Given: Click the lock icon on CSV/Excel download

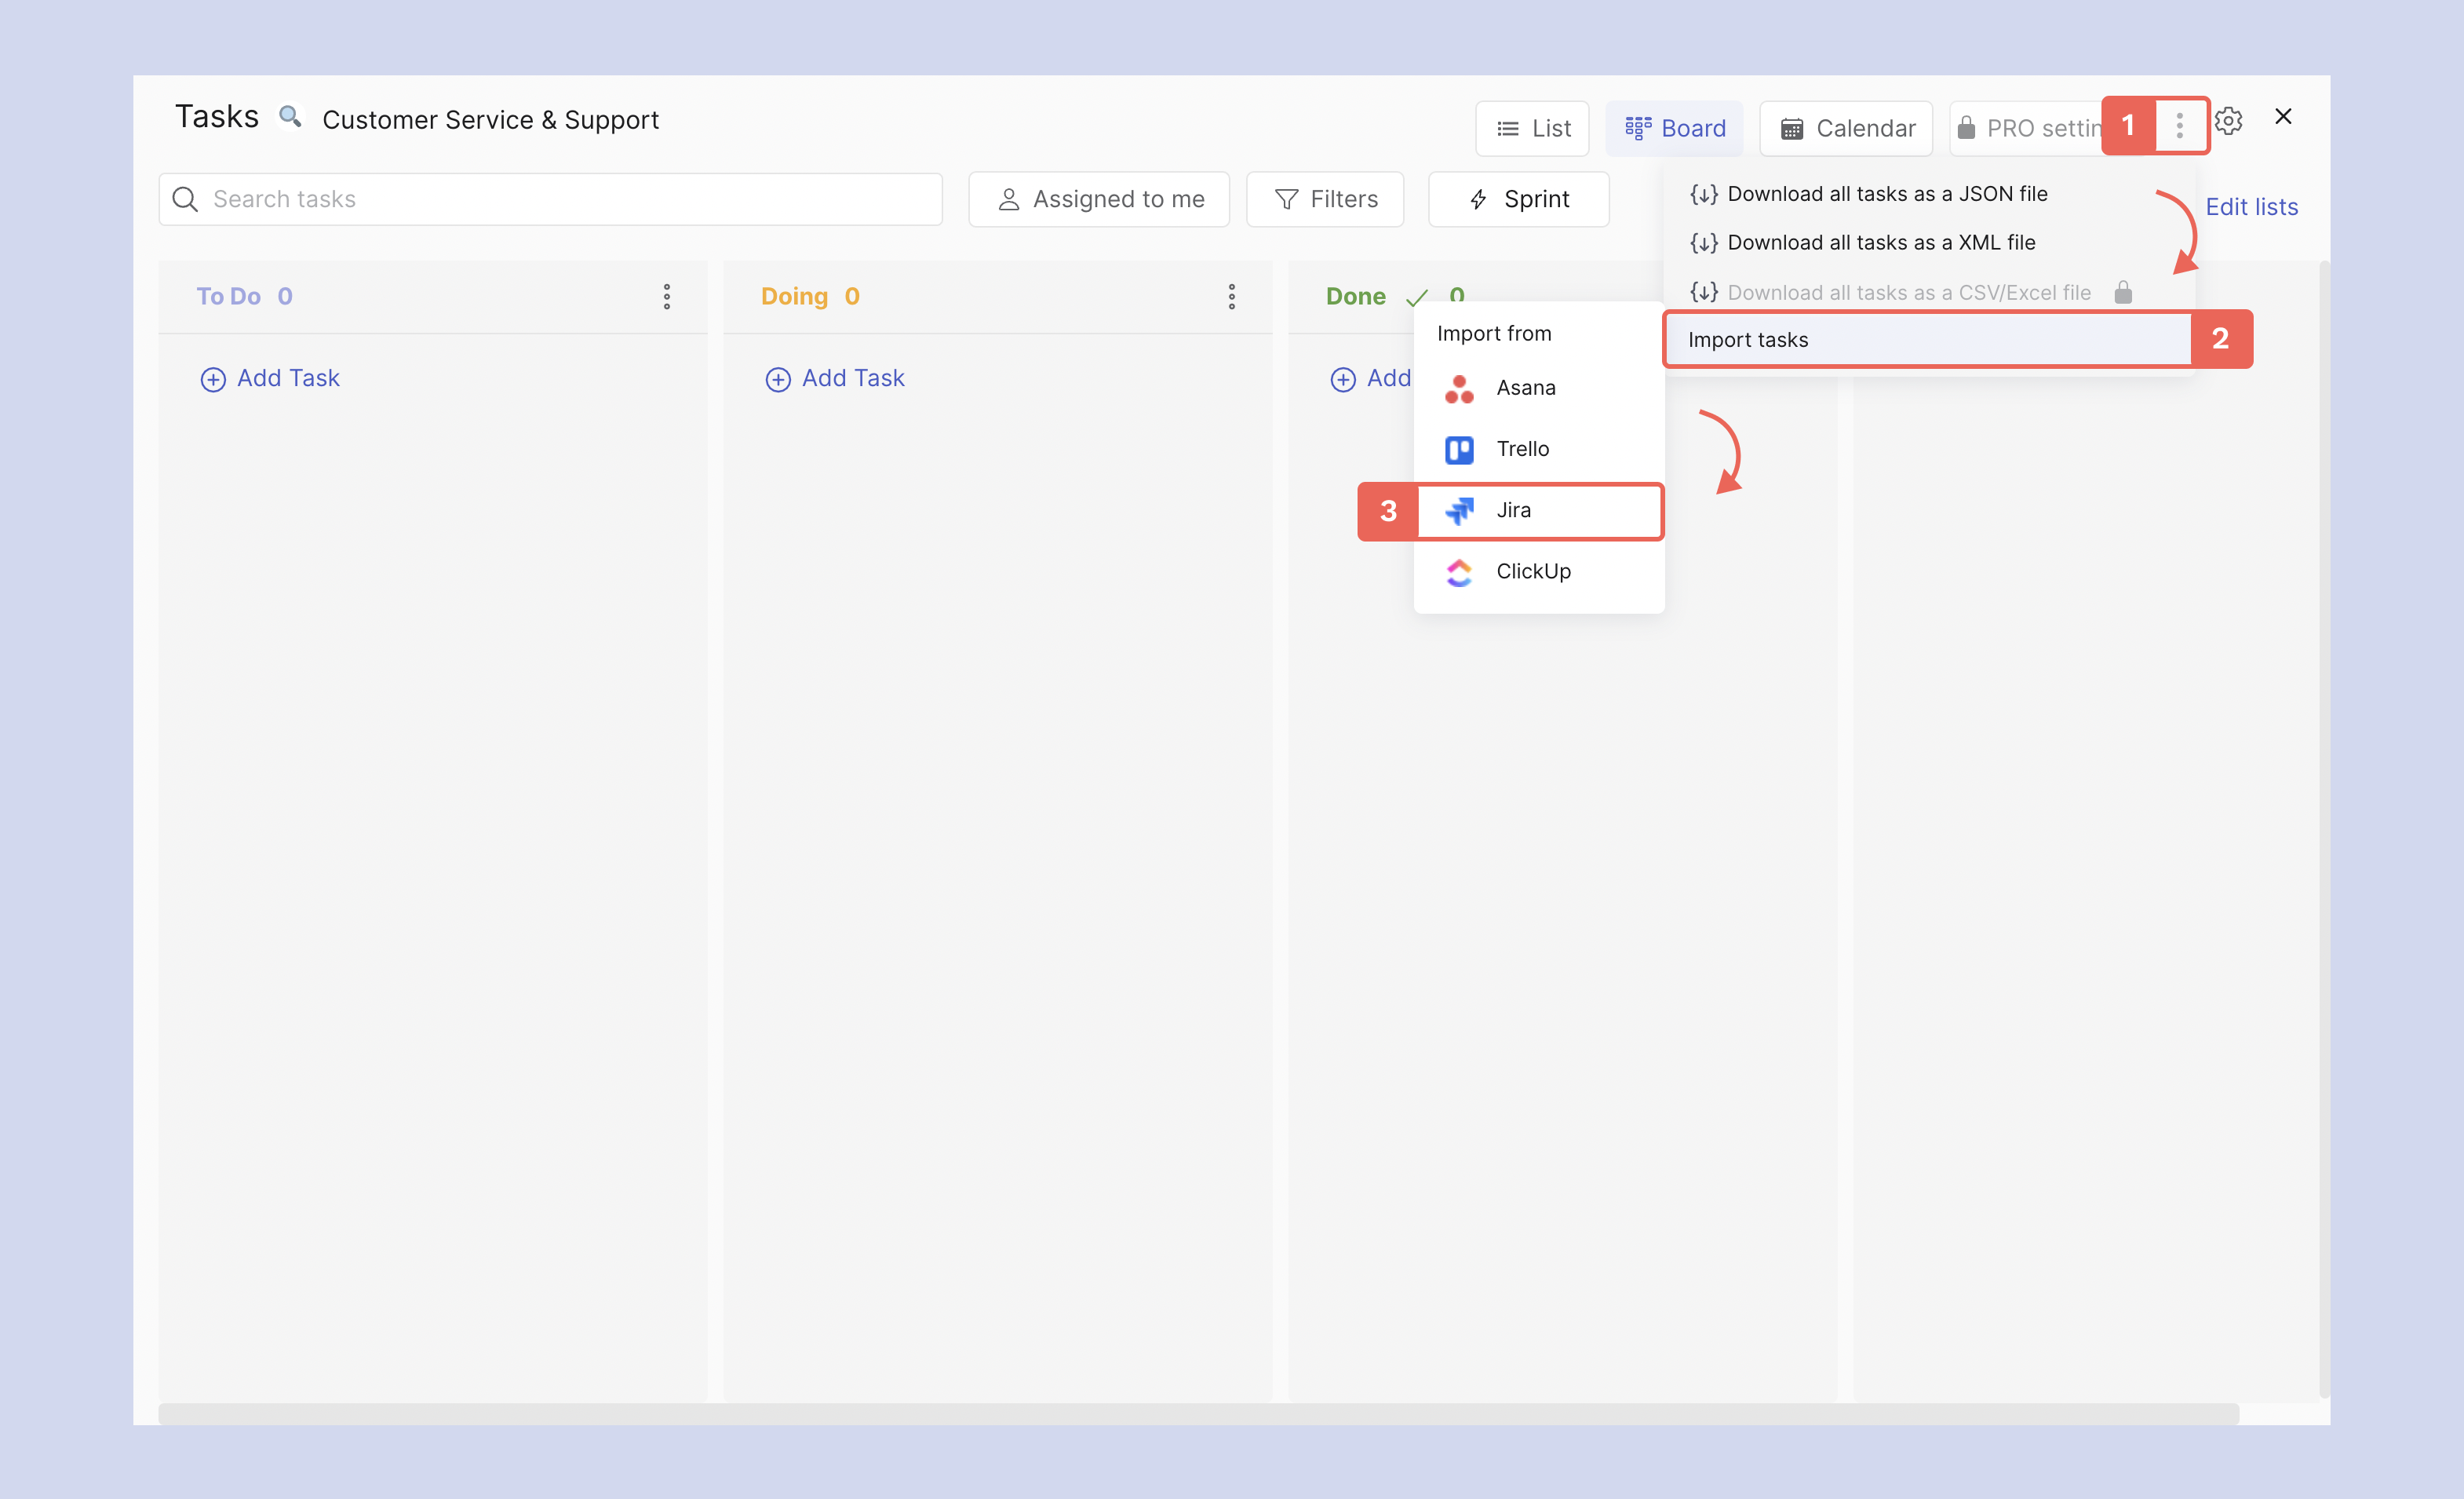Looking at the screenshot, I should [2123, 293].
